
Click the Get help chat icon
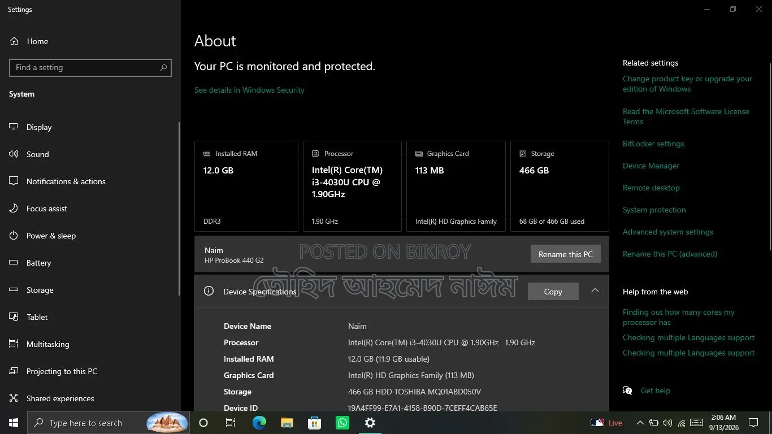pos(627,390)
